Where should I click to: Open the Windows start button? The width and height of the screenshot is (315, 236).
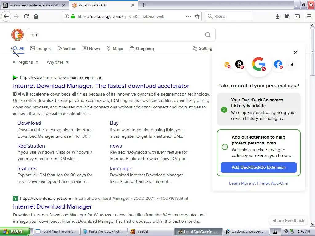click(x=15, y=231)
